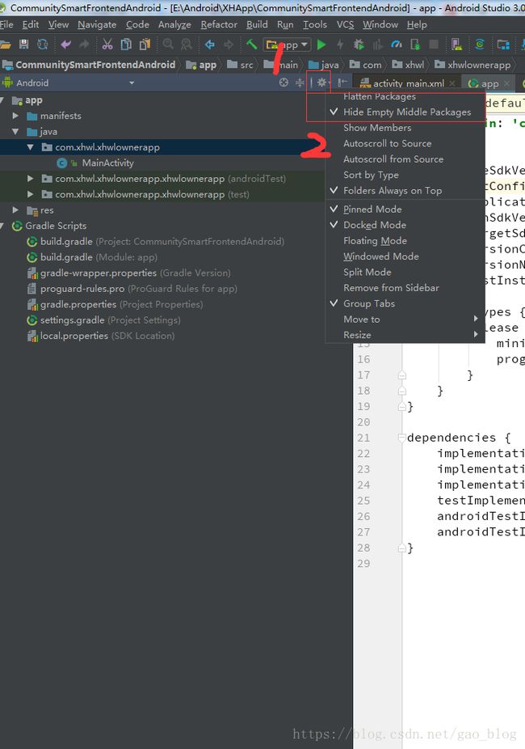Click the grey Redo arrow icon

(84, 44)
